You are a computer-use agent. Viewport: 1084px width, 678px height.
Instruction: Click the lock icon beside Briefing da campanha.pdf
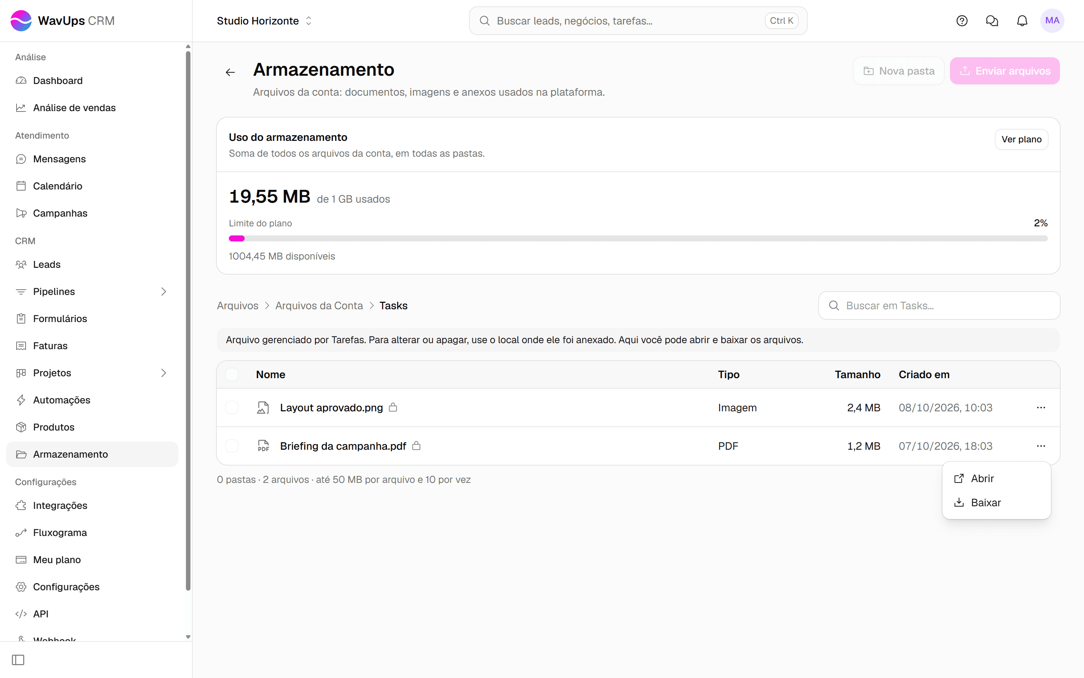click(416, 446)
